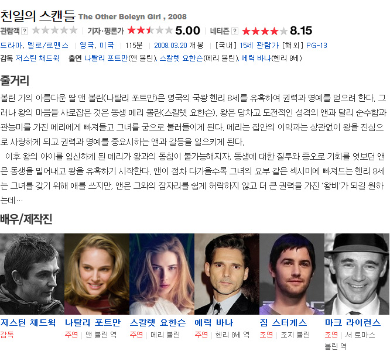Screen dimensions: 390x358
Task: Open 에릭 바나 name link under photo
Action: click(214, 322)
